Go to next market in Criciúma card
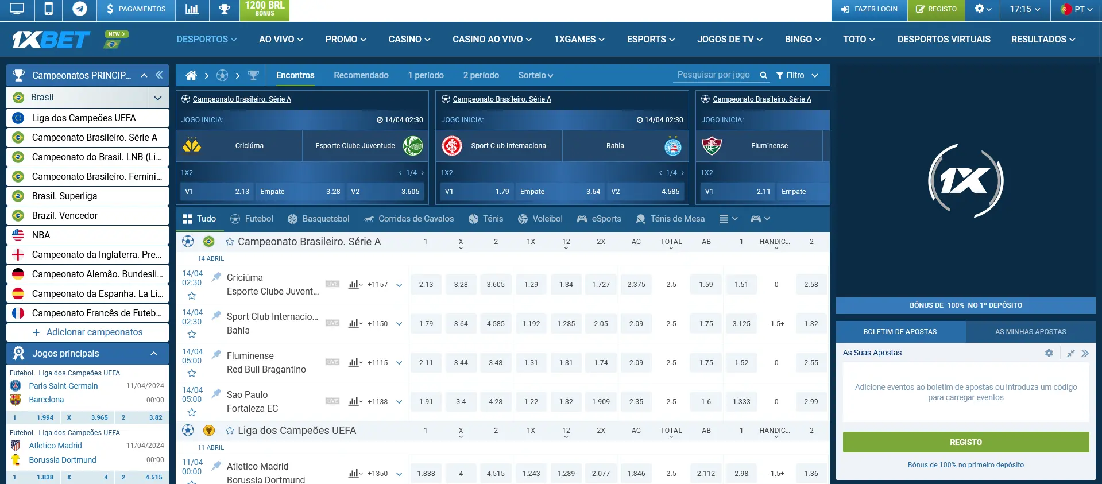The width and height of the screenshot is (1102, 484). (423, 173)
